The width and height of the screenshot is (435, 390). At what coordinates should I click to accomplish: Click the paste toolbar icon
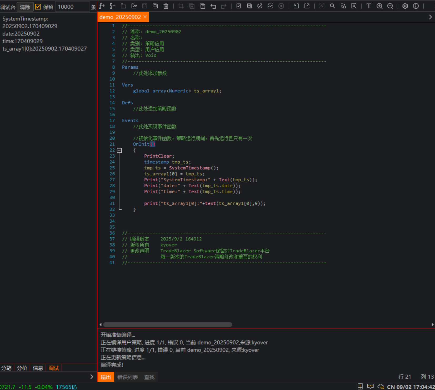pyautogui.click(x=202, y=6)
